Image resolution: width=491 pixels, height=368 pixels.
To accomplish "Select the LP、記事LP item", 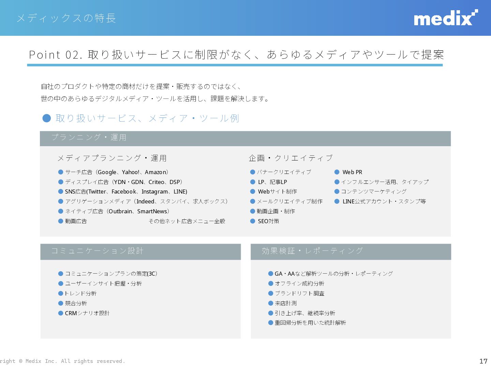I will 269,182.
